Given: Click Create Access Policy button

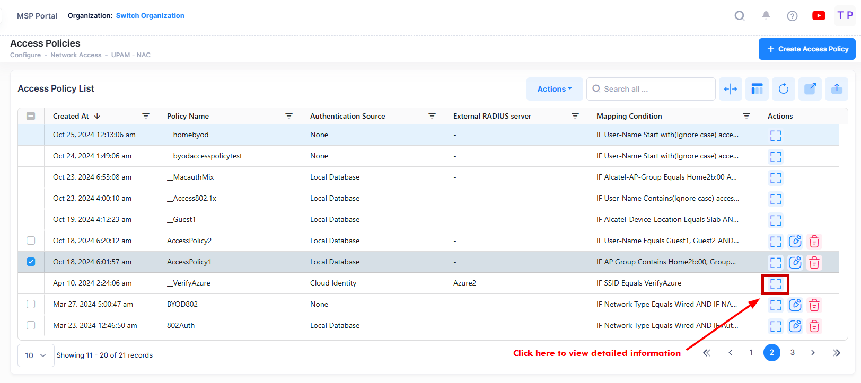Looking at the screenshot, I should click(806, 49).
